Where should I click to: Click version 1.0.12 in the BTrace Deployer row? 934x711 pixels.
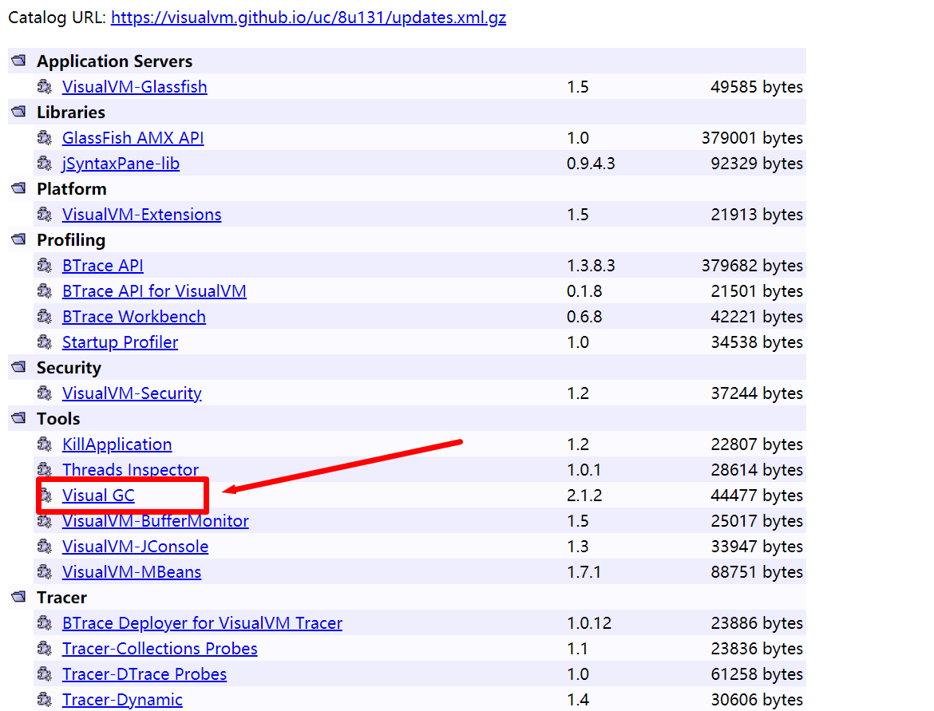[589, 623]
